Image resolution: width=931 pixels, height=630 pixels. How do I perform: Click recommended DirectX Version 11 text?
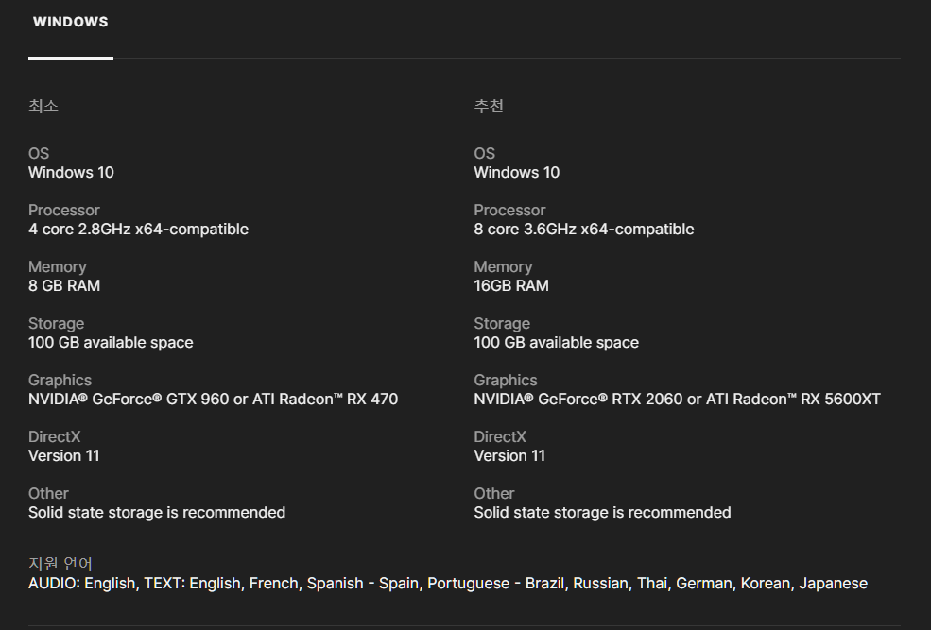pyautogui.click(x=509, y=456)
